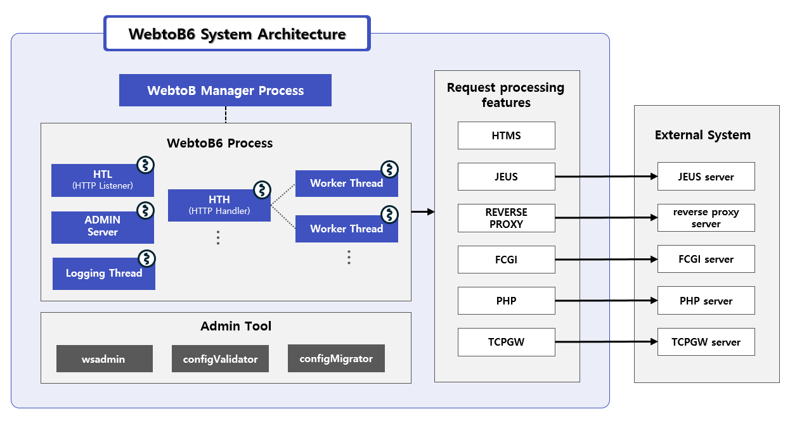Click the upper Worker Thread icon
This screenshot has height=421, width=790.
coord(389,170)
